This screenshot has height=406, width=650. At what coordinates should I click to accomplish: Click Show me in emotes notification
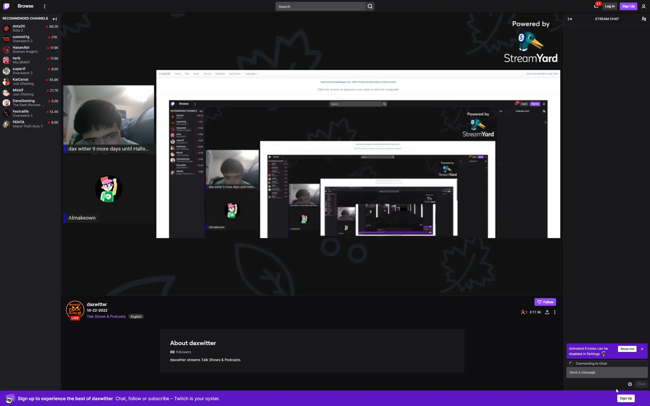pos(627,349)
